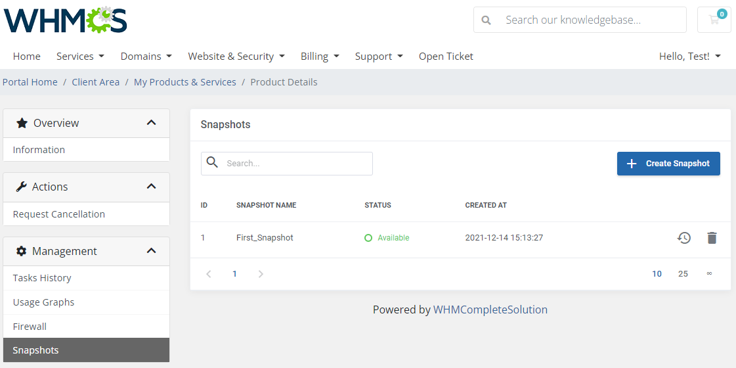This screenshot has width=736, height=368.
Task: Restore First_Snapshot using the history icon
Action: 684,238
